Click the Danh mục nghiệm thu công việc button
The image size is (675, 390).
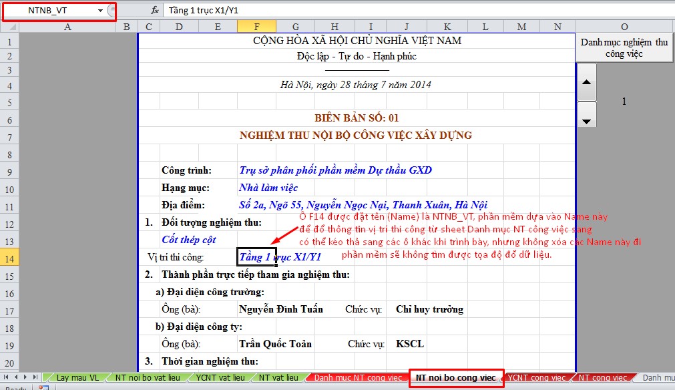click(x=624, y=48)
